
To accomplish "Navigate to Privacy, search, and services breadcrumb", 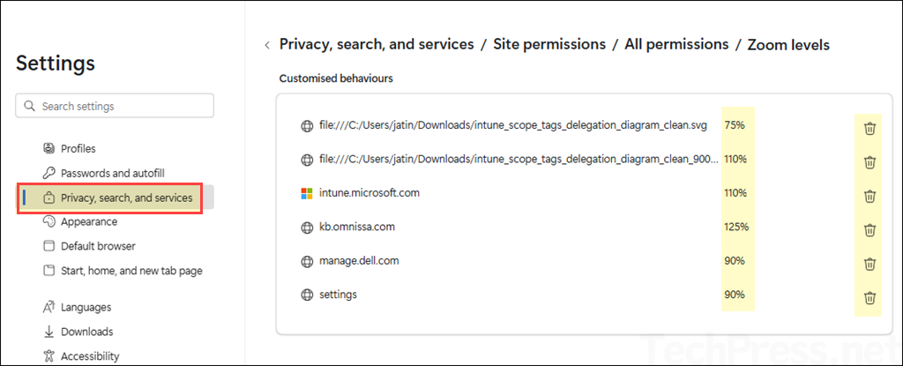I will (377, 44).
